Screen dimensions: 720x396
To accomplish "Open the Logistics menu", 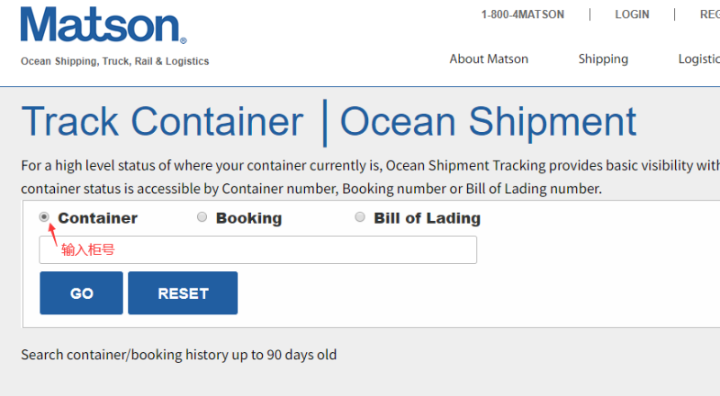I will [699, 59].
